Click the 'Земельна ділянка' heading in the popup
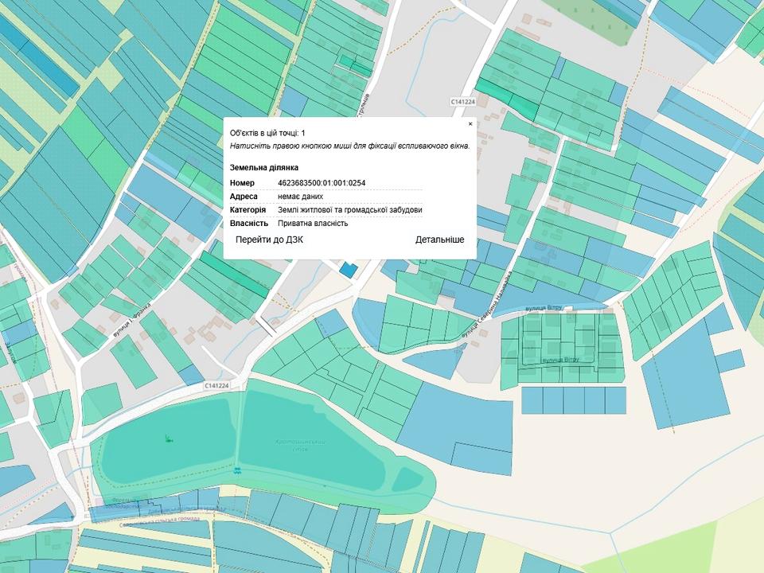This screenshot has height=573, width=764. pyautogui.click(x=263, y=168)
